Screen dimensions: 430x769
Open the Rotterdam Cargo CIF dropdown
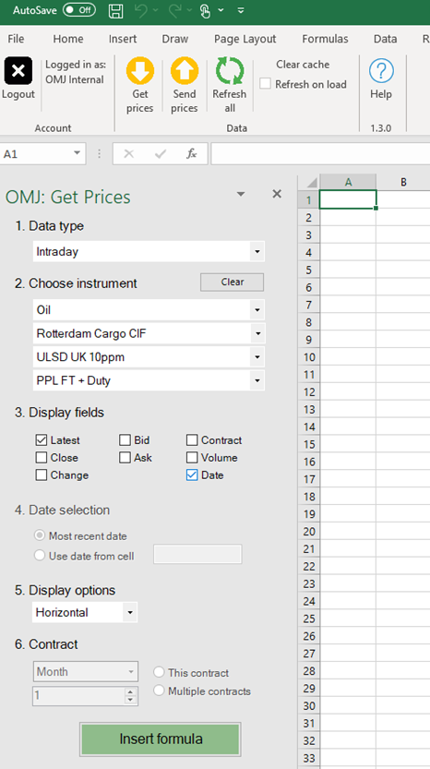coord(257,333)
